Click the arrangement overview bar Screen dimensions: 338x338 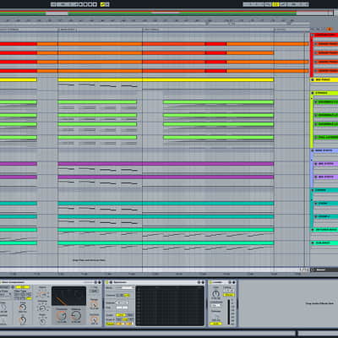[x=166, y=13]
